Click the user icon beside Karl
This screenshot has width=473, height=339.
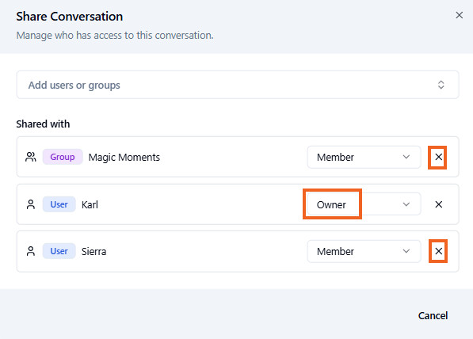31,204
